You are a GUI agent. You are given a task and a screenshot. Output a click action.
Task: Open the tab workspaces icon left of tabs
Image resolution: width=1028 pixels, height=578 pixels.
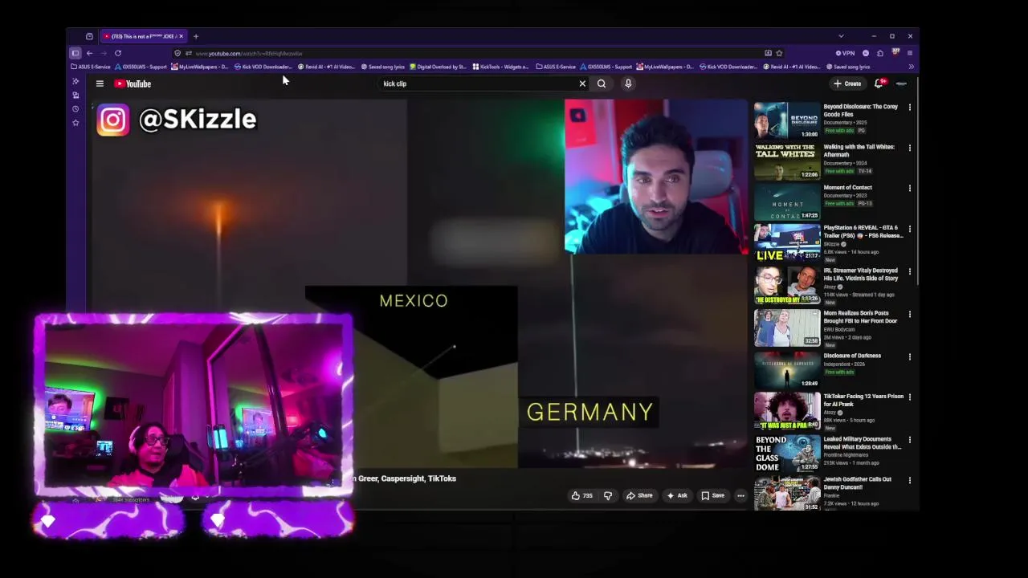click(x=89, y=36)
